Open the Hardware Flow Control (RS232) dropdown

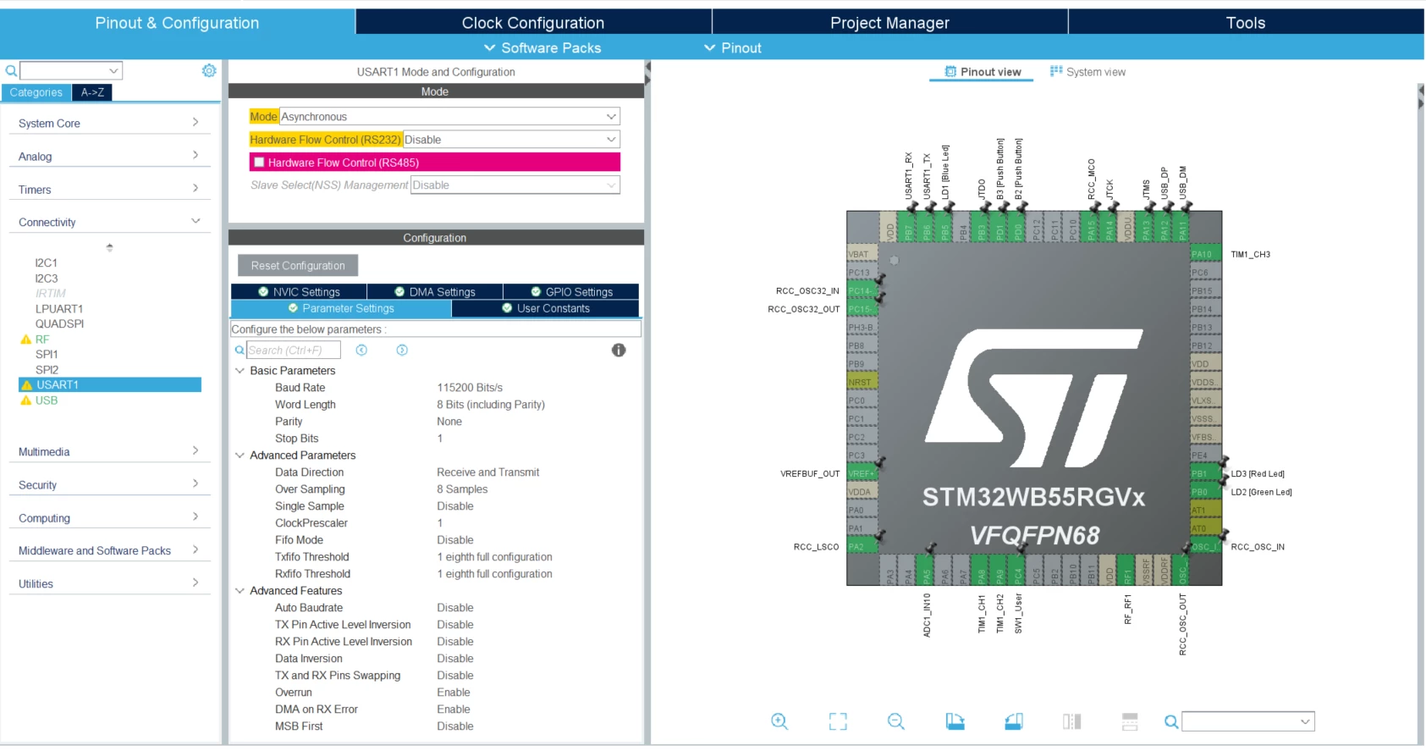click(x=511, y=140)
